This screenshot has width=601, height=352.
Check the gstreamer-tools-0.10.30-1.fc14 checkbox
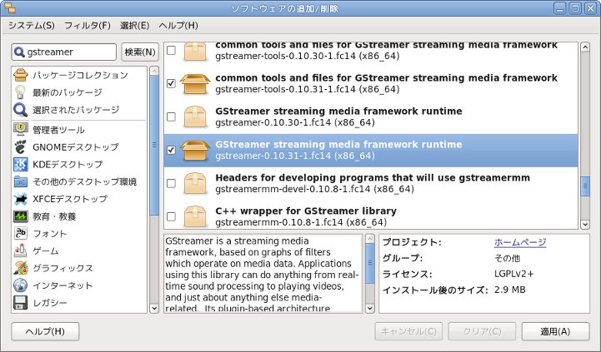tap(172, 50)
